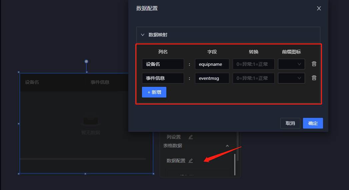The image size is (349, 190).
Task: Delete the 设备名 mapping row
Action: (x=314, y=64)
